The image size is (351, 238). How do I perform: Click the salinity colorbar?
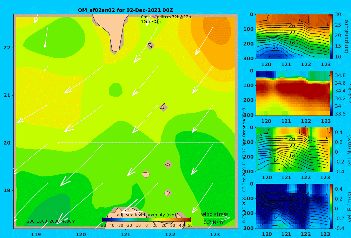331,93
